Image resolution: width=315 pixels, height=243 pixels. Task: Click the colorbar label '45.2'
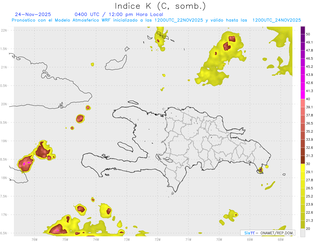click(309, 67)
